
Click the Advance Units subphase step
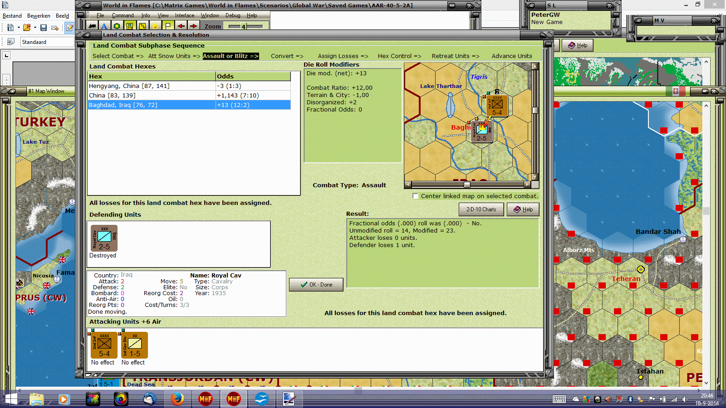click(512, 56)
